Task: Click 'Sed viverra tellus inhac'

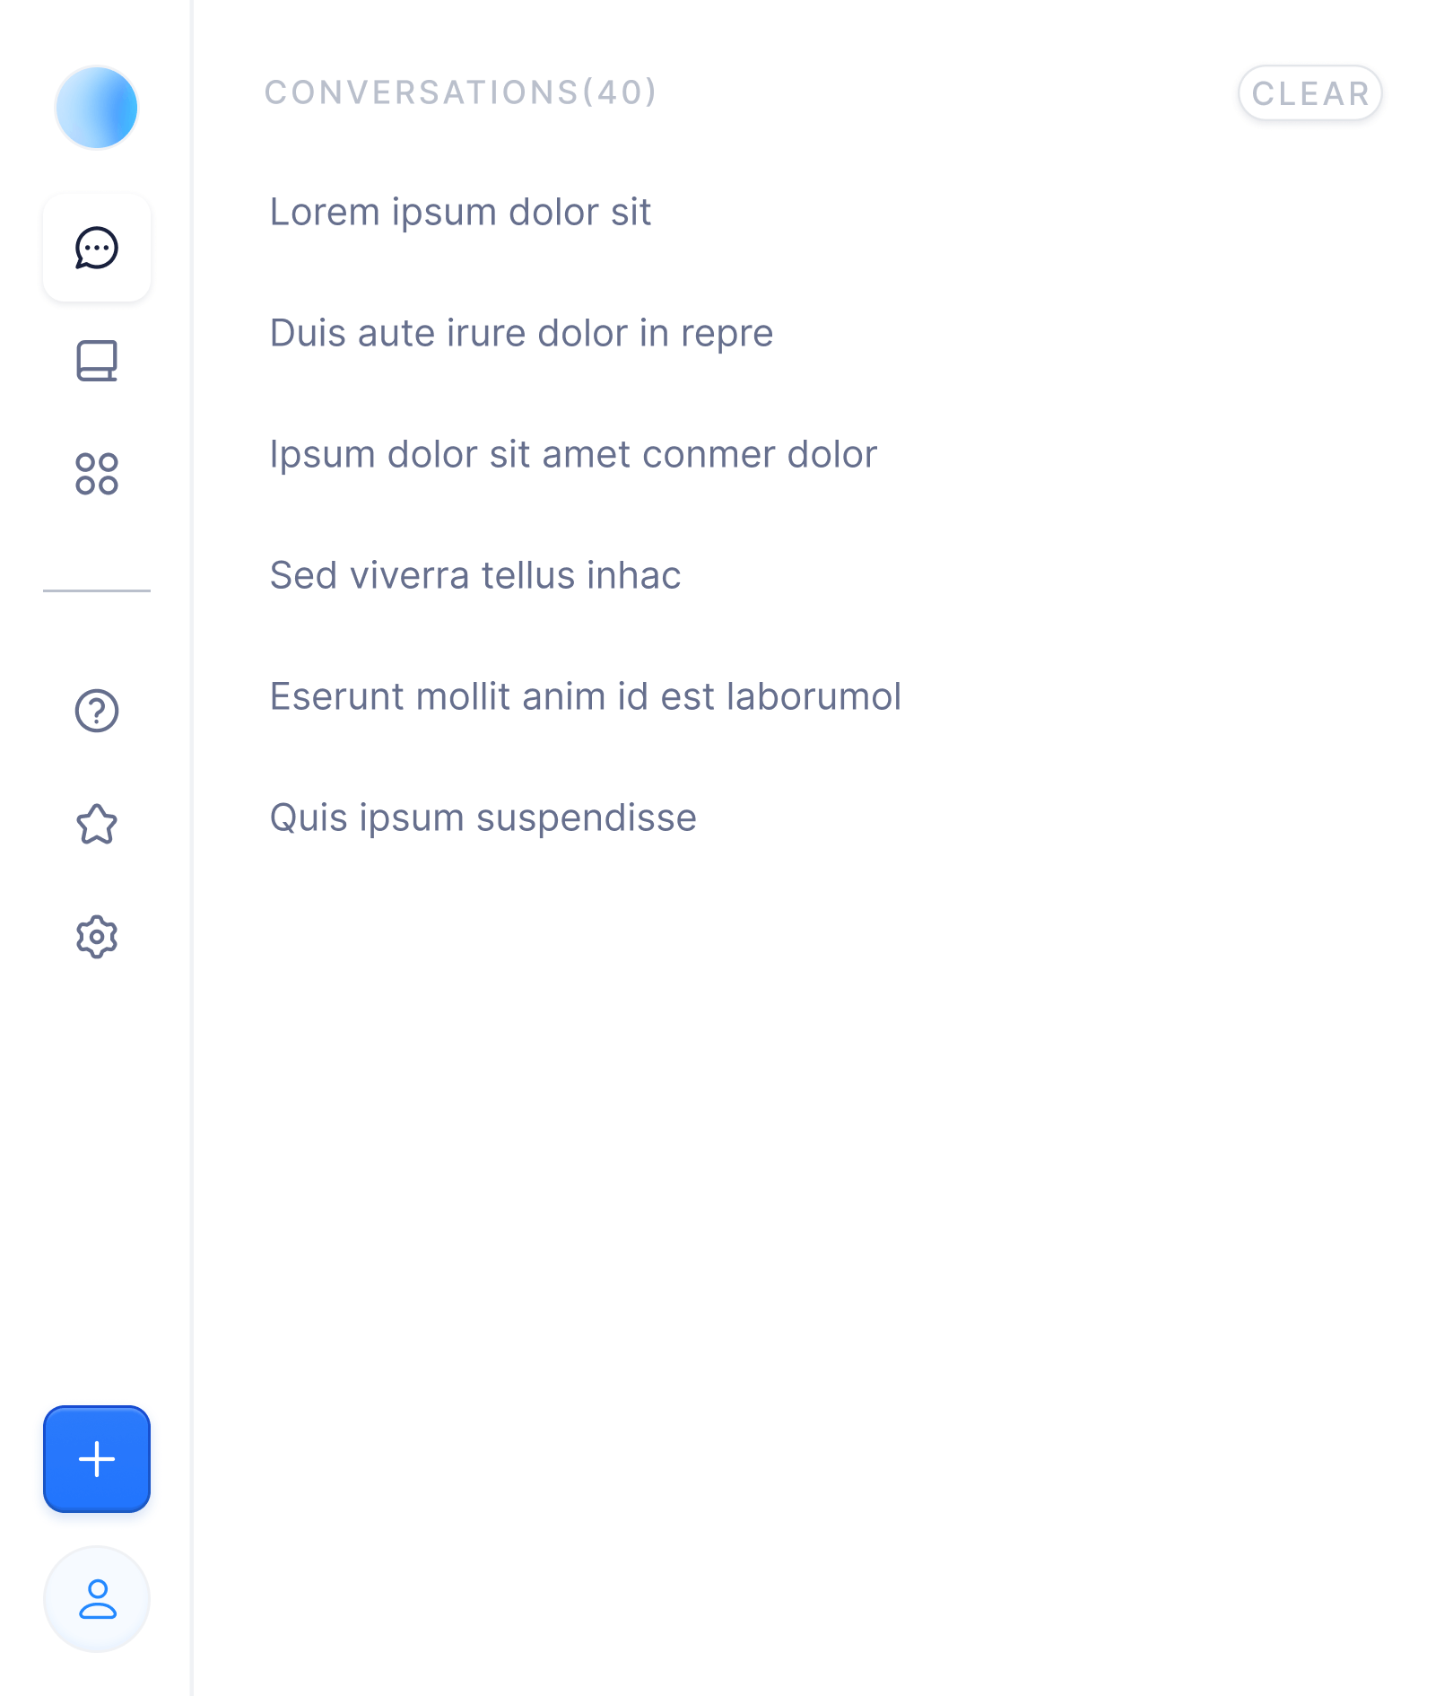Action: click(x=475, y=575)
